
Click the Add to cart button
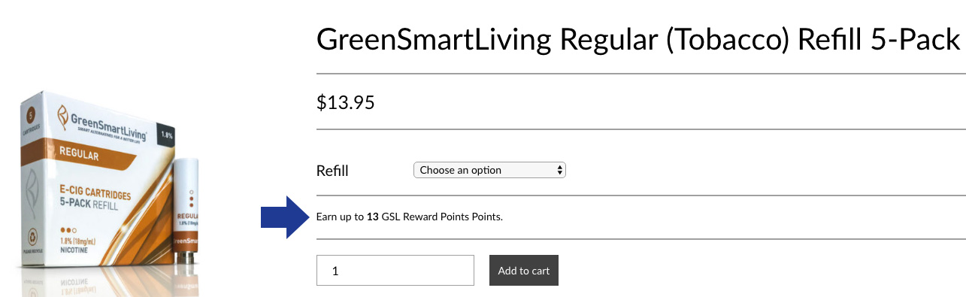(524, 271)
